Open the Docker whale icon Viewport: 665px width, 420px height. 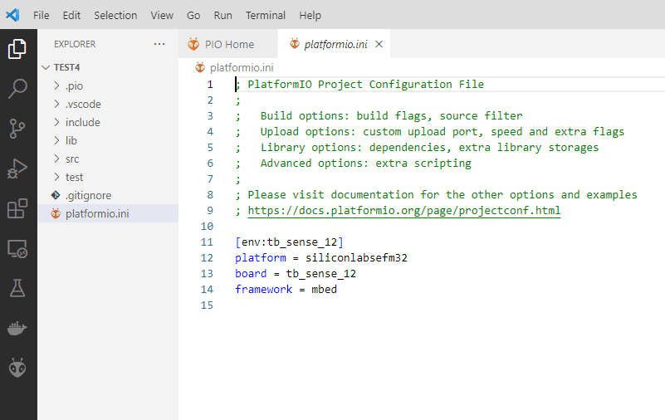pyautogui.click(x=17, y=328)
